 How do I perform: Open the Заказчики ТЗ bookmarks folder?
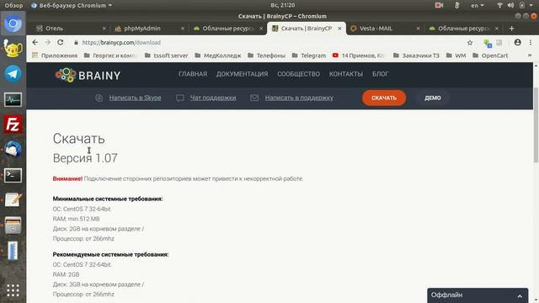click(x=416, y=56)
